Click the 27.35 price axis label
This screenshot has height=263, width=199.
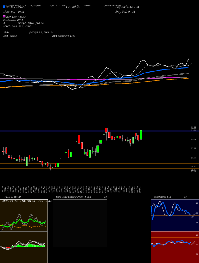194,149
